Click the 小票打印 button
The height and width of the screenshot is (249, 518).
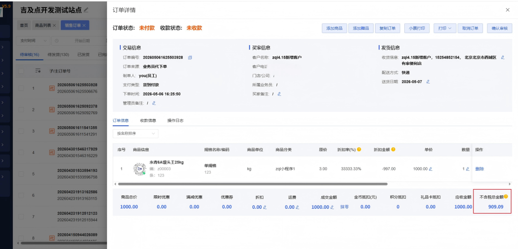coord(417,28)
